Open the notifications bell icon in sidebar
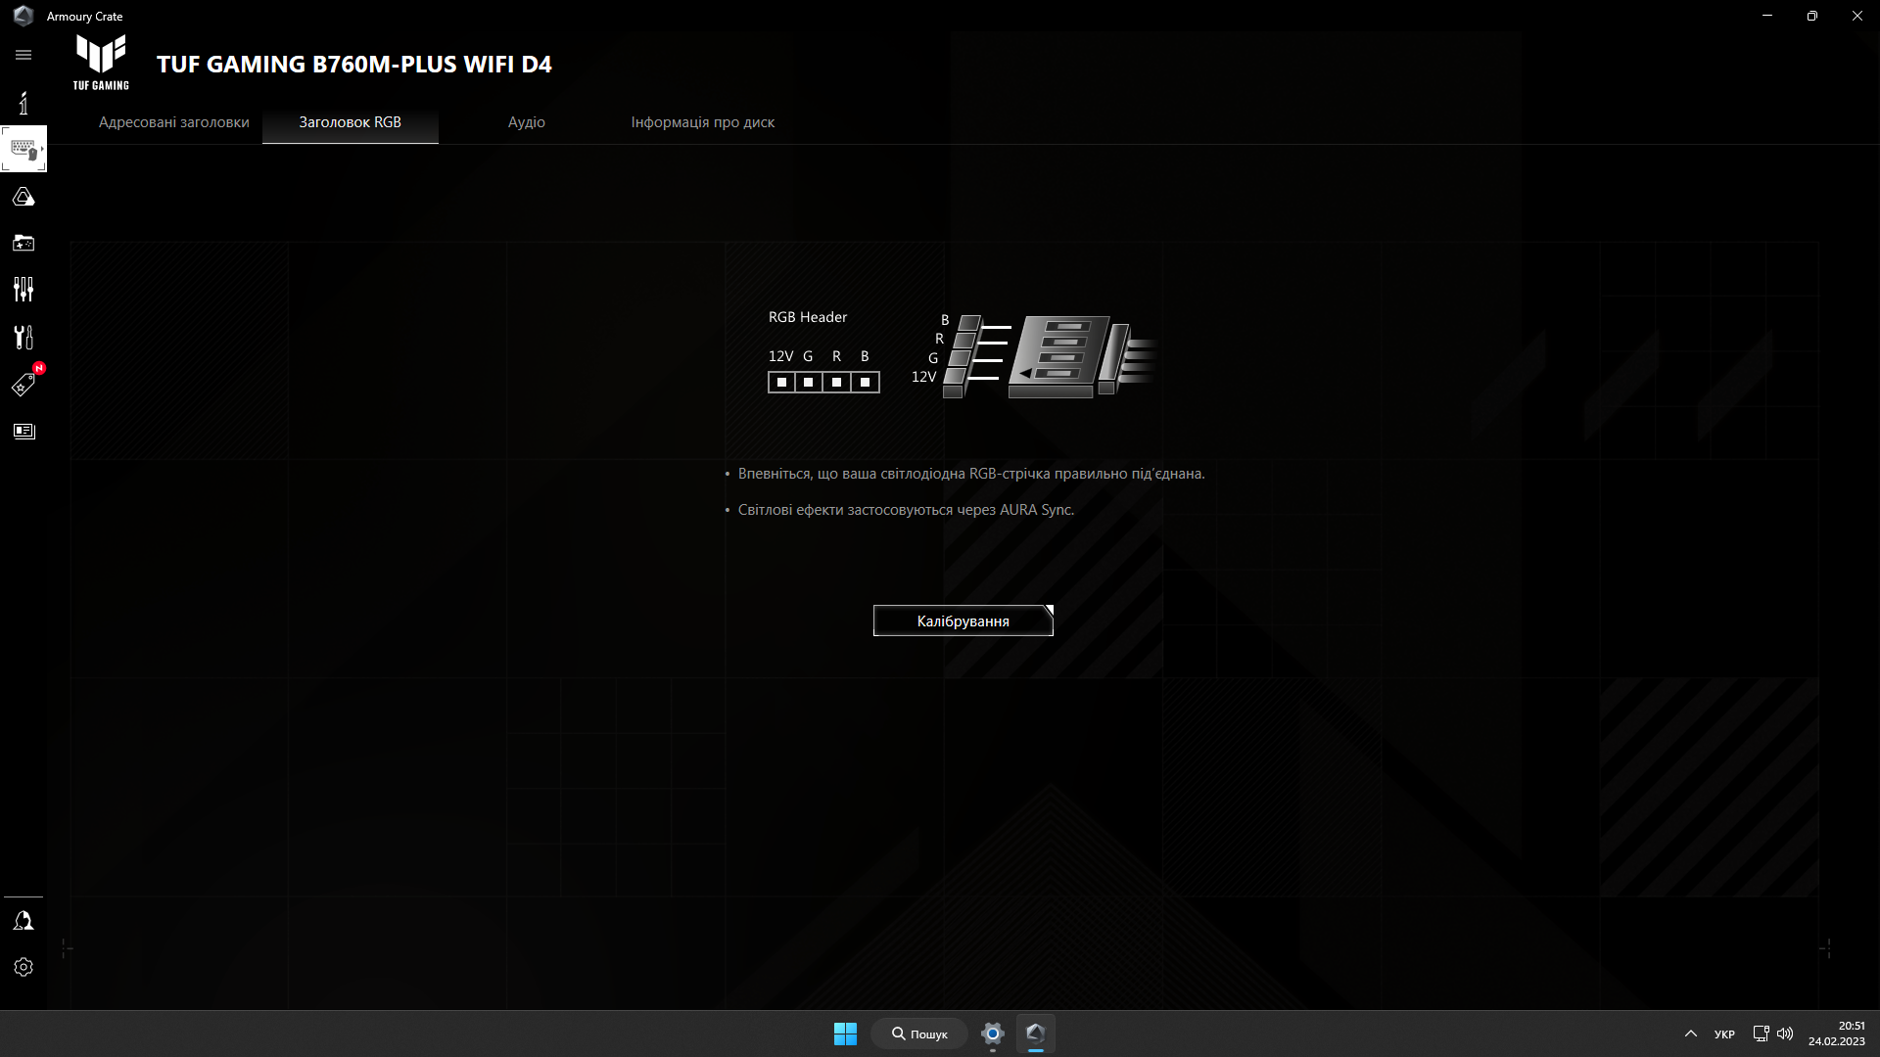Screen dimensions: 1880x1057 [x=23, y=921]
